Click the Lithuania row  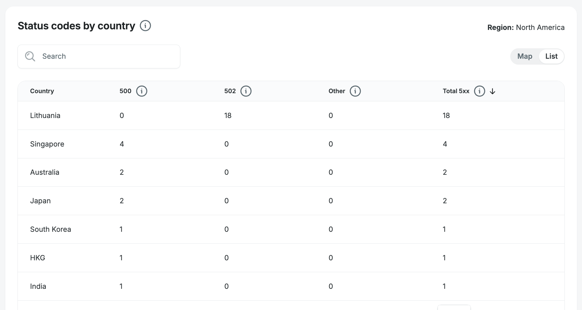point(45,115)
